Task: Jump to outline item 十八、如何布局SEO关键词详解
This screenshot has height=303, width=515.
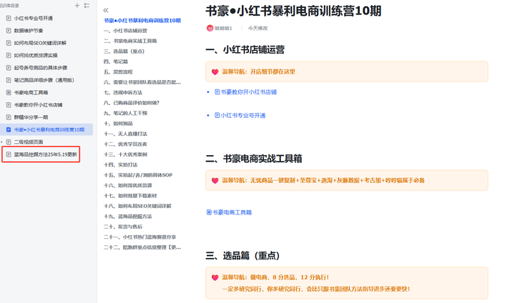Action: pyautogui.click(x=137, y=206)
